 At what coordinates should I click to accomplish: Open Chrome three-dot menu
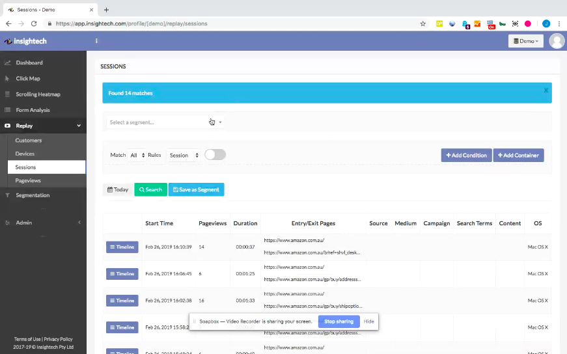pyautogui.click(x=559, y=23)
